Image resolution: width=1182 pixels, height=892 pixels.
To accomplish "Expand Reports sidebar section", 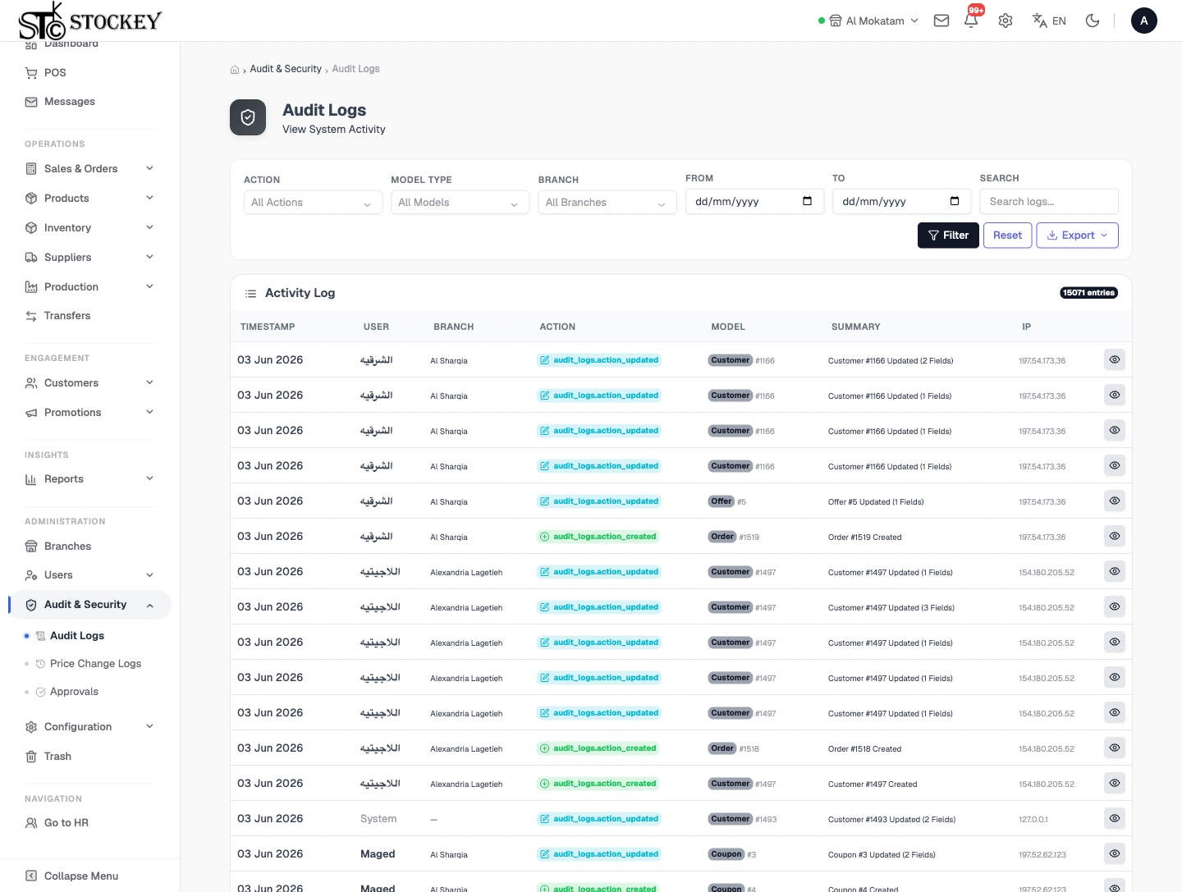I will click(x=89, y=478).
